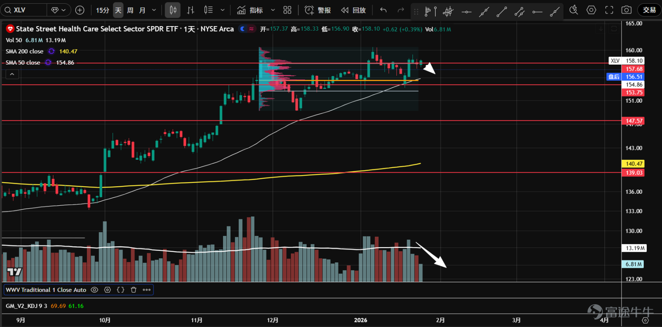The height and width of the screenshot is (327, 662).
Task: Open time axis settings gear icon
Action: (x=645, y=320)
